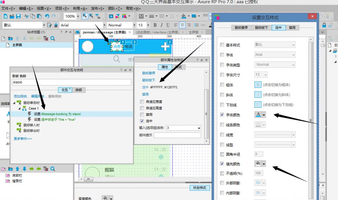The image size is (338, 200).
Task: Collapse the 鼠标单击时 event tree node
Action: (14, 103)
